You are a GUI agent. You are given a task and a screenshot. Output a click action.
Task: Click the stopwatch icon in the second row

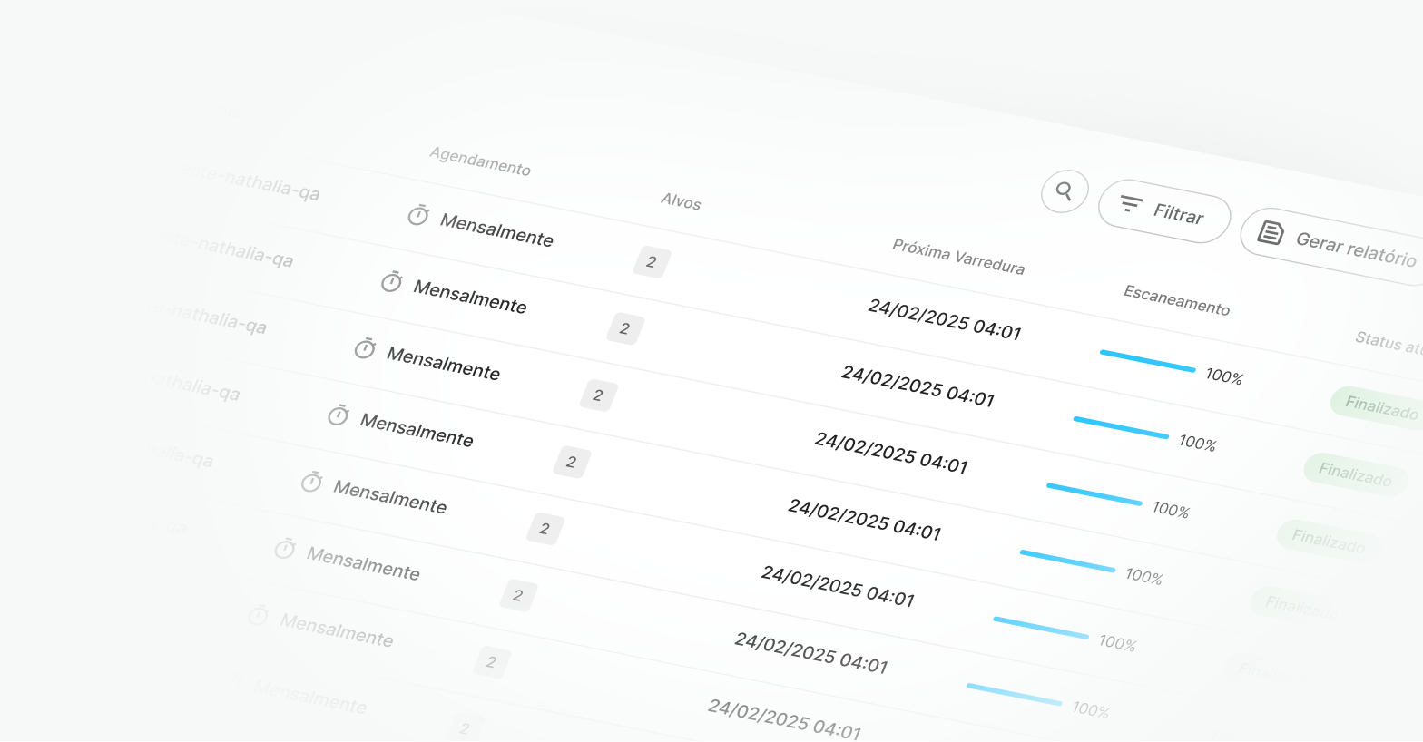[391, 282]
